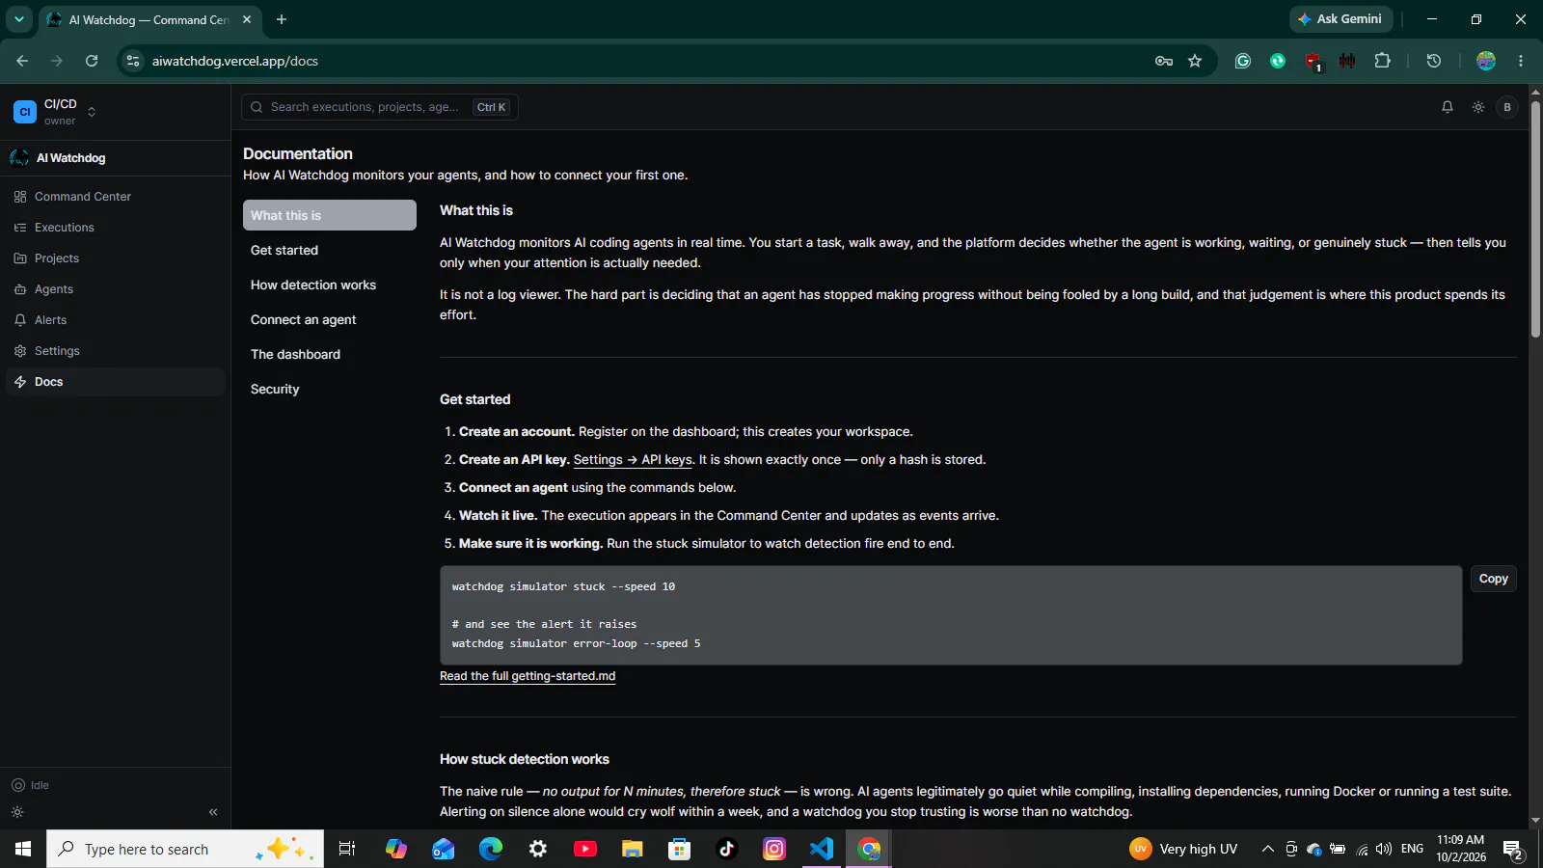The image size is (1543, 868).
Task: Jump to 'How detection works' section
Action: (x=330, y=285)
